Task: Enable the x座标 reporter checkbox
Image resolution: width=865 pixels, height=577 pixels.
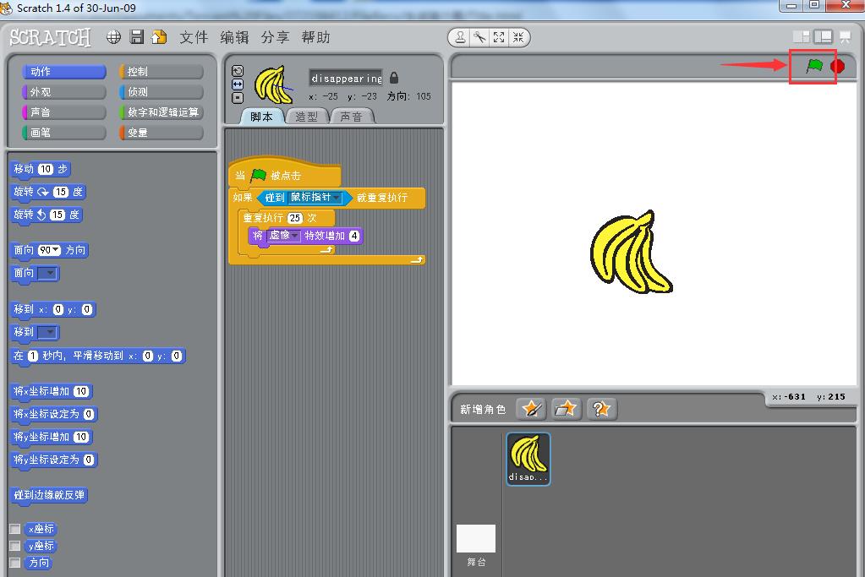Action: [x=14, y=529]
